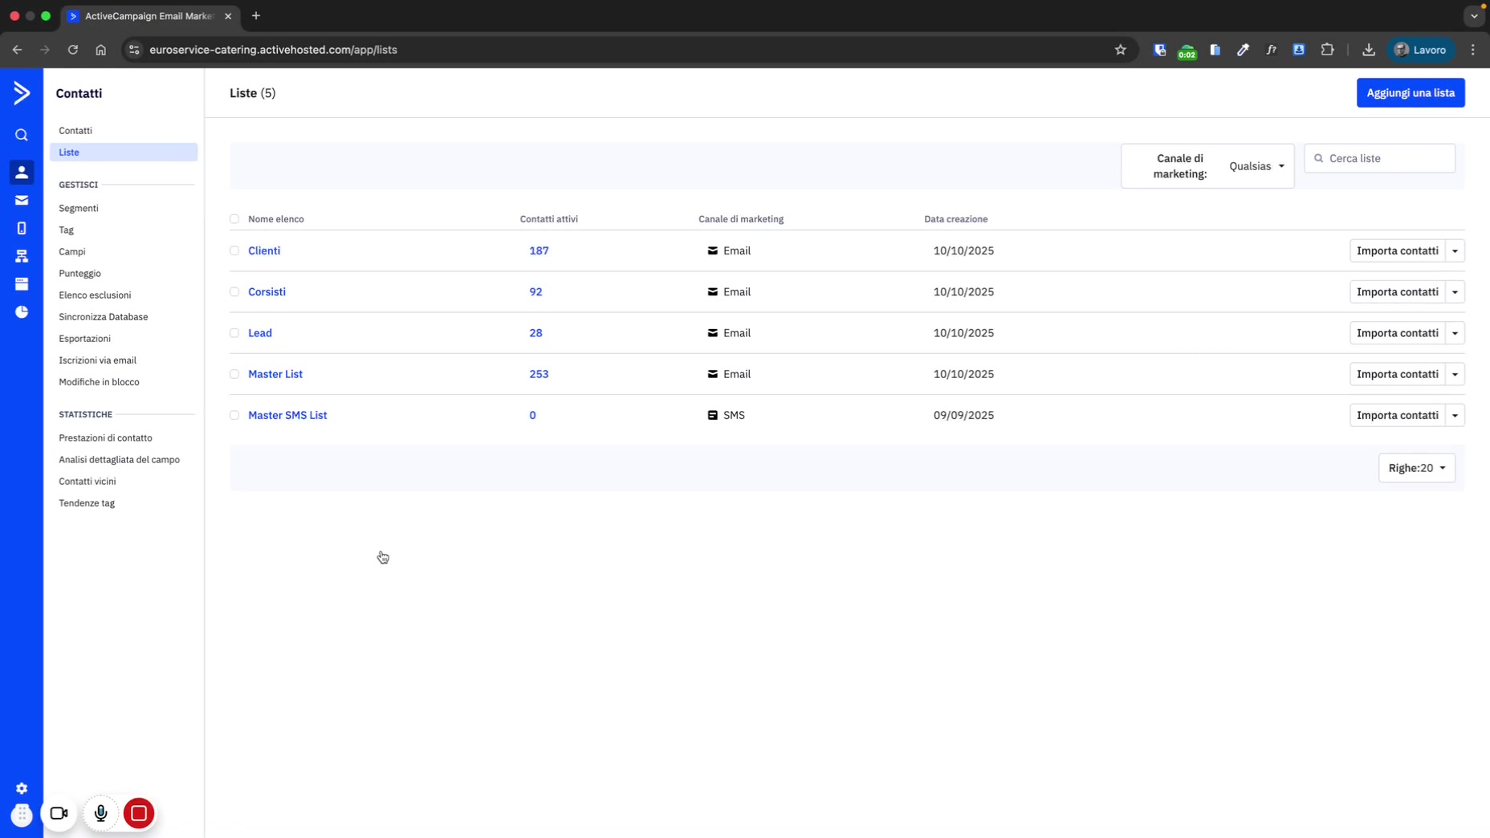This screenshot has width=1490, height=838.
Task: Open the search icon in left sidebar
Action: point(22,135)
